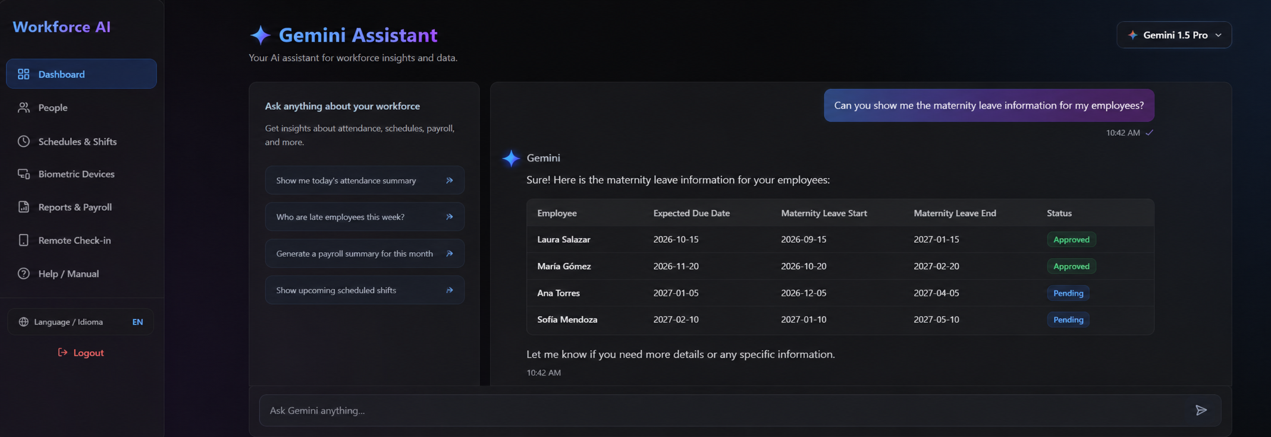1271x437 pixels.
Task: Click the Remote Check-in phone icon
Action: click(x=24, y=240)
